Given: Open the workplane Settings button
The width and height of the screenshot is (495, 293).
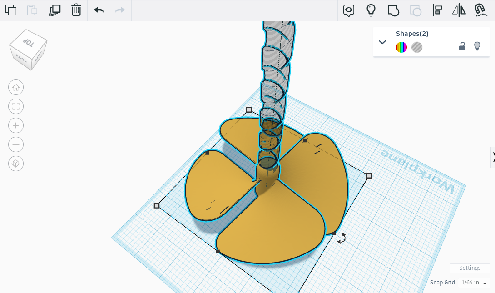Looking at the screenshot, I should point(470,268).
